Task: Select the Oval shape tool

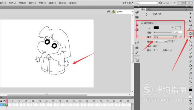Action: click(190, 45)
